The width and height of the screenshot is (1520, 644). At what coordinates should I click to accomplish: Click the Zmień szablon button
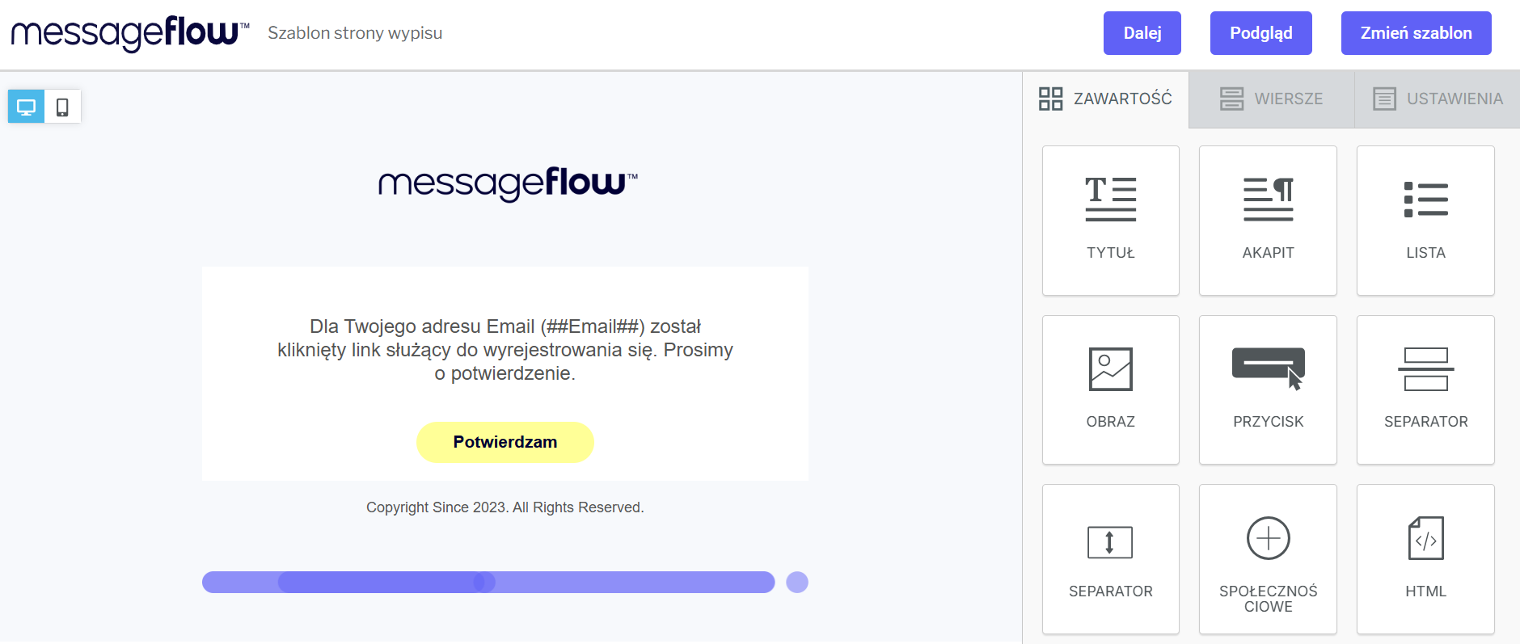tap(1416, 33)
